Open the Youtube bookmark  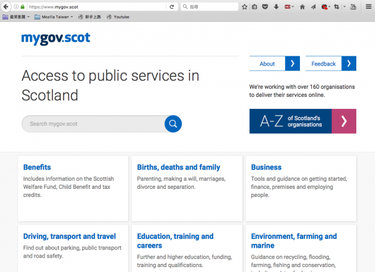[118, 17]
